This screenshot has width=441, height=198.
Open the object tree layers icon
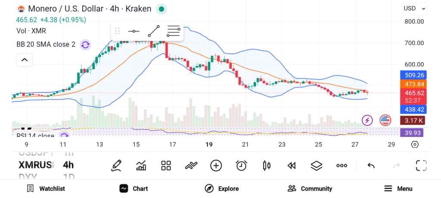tap(317, 165)
